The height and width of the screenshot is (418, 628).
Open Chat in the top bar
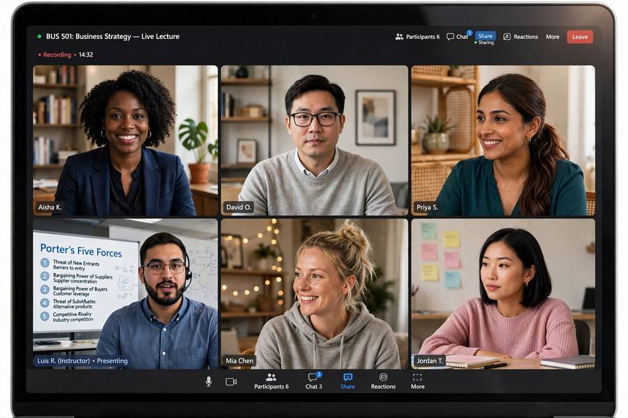[x=458, y=37]
